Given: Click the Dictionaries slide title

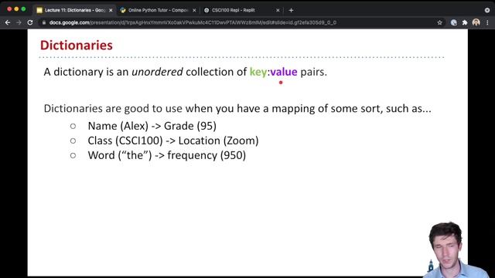Looking at the screenshot, I should coord(77,46).
